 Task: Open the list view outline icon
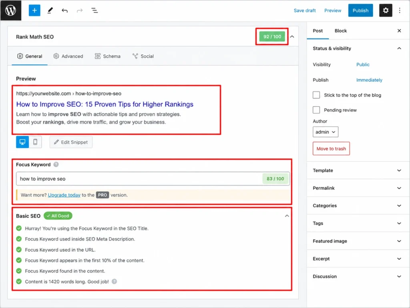pos(94,10)
